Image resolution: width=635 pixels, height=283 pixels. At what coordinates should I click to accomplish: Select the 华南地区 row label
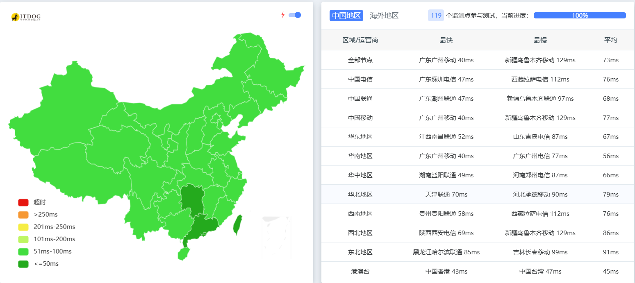(x=360, y=156)
